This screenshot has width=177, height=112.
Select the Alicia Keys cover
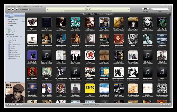tap(147, 22)
